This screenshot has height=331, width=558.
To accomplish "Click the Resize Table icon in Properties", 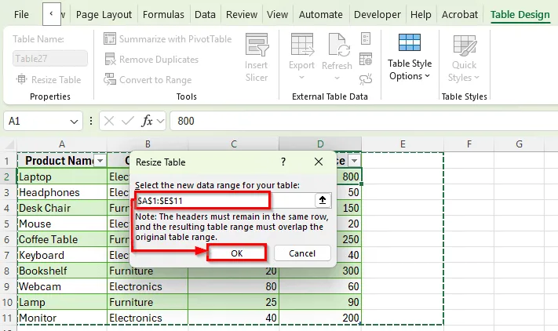I will coord(22,79).
